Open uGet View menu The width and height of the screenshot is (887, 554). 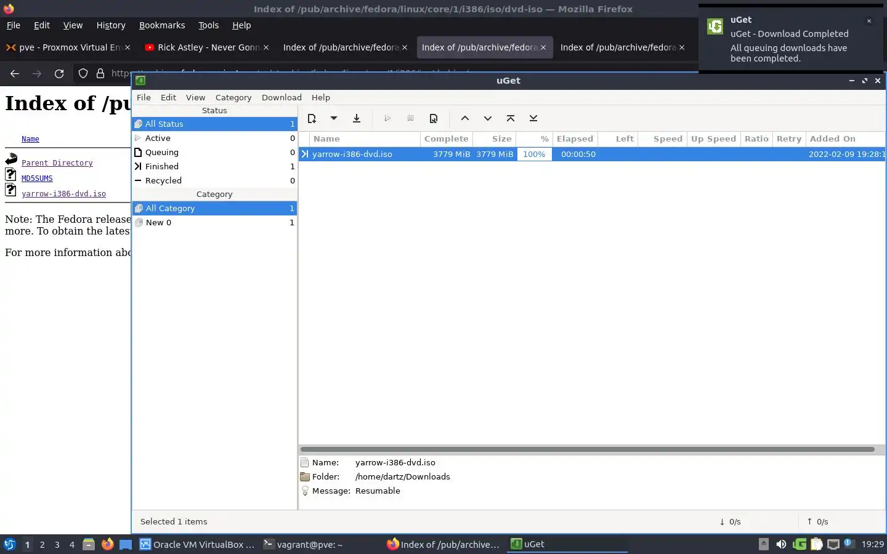click(x=195, y=97)
